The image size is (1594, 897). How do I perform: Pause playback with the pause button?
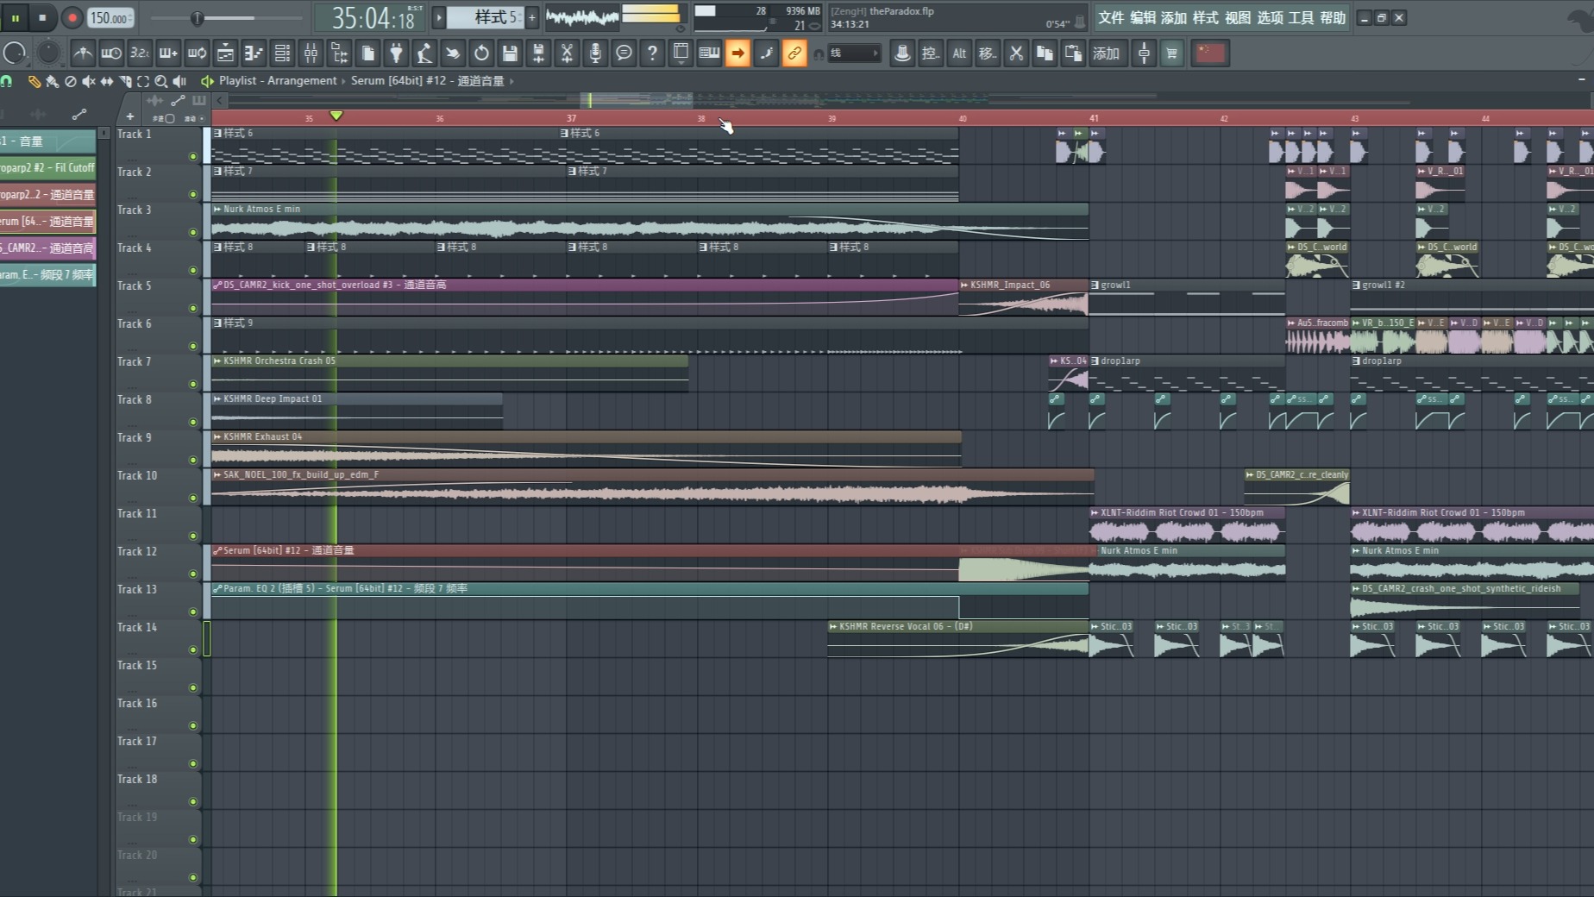[15, 17]
